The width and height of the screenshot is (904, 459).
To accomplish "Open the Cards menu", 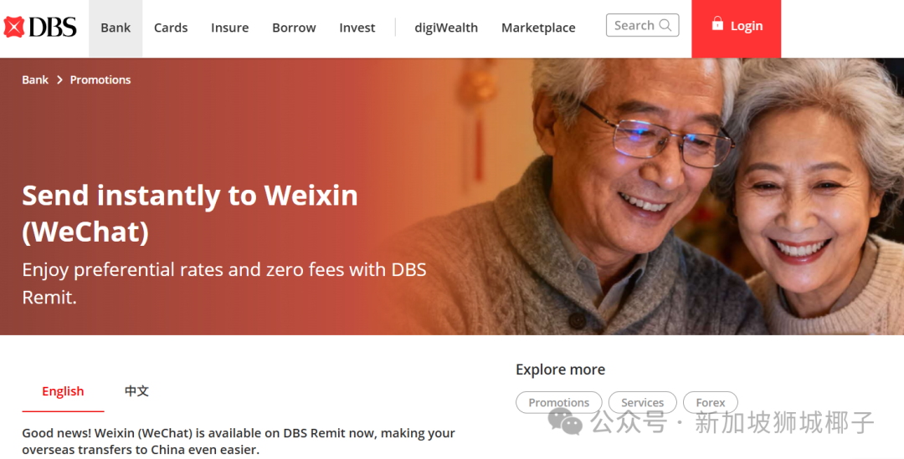I will [x=171, y=28].
